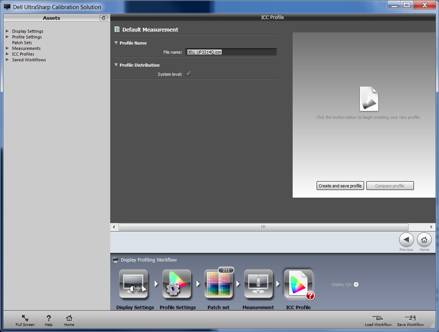
Task: Collapse the Profile Name section
Action: [116, 43]
